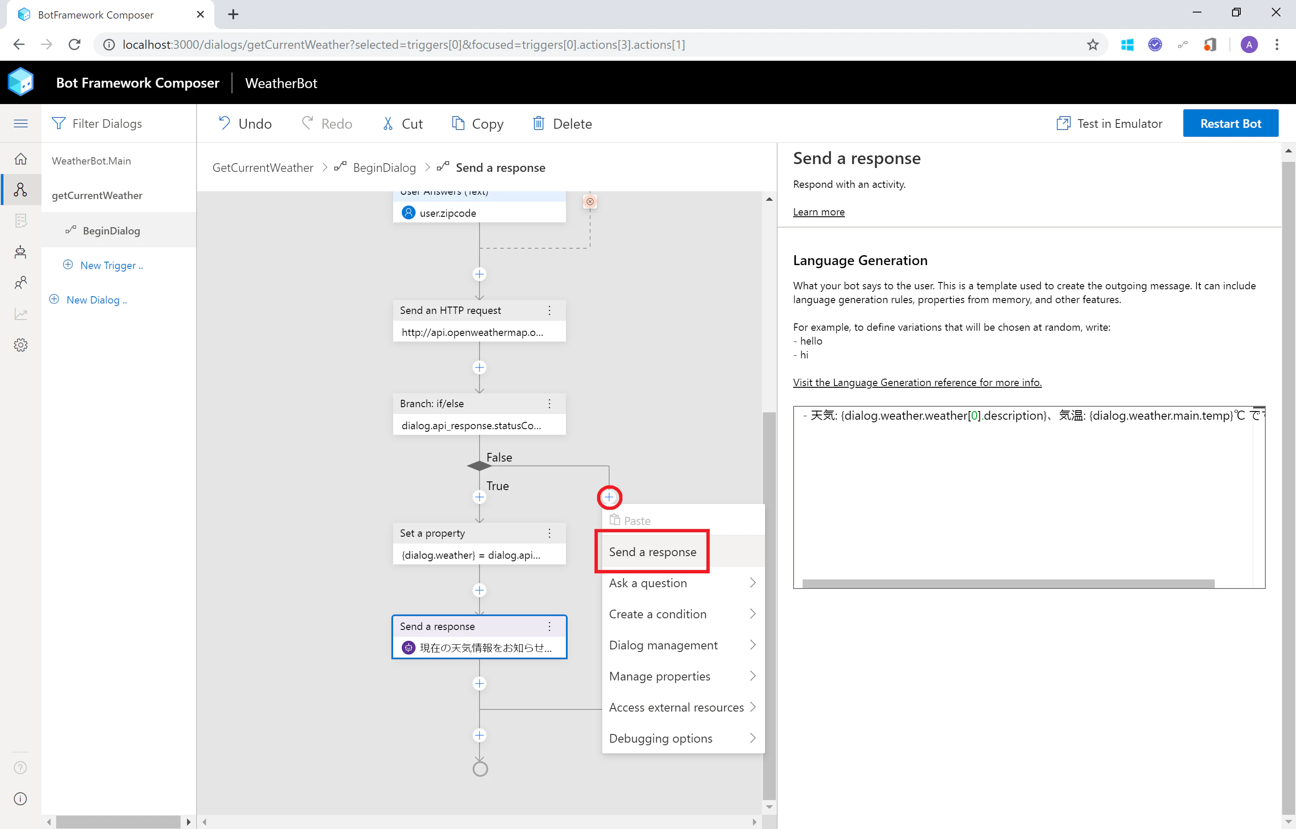The height and width of the screenshot is (829, 1296).
Task: Expand Debugging options submenu
Action: click(683, 739)
